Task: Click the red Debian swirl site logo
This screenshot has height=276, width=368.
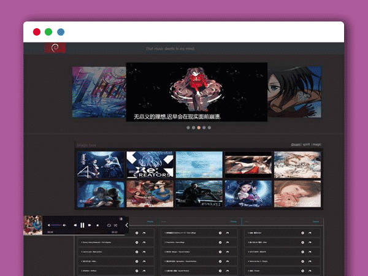Action: (x=55, y=48)
